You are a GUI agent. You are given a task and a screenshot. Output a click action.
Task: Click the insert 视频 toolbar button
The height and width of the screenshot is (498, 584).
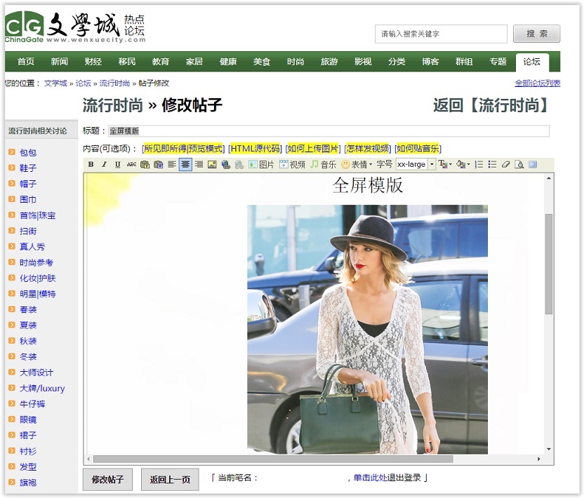[x=292, y=165]
